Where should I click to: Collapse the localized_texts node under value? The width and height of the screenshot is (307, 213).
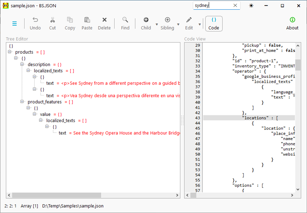point(41,120)
